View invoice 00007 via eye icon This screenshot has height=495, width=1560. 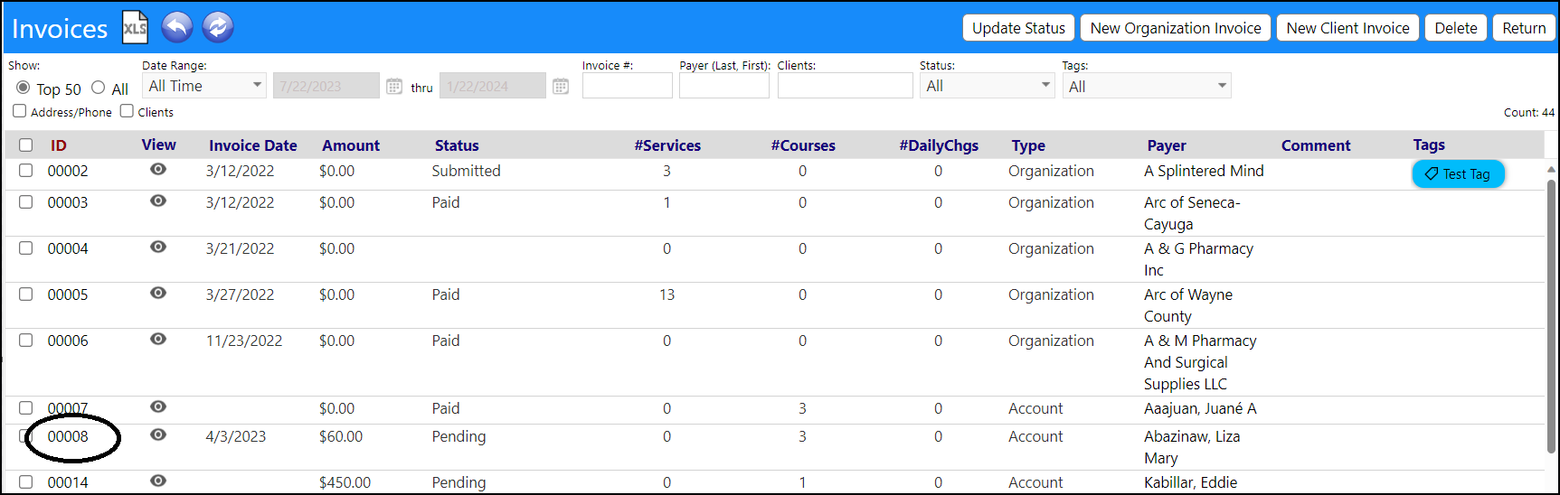(x=158, y=407)
